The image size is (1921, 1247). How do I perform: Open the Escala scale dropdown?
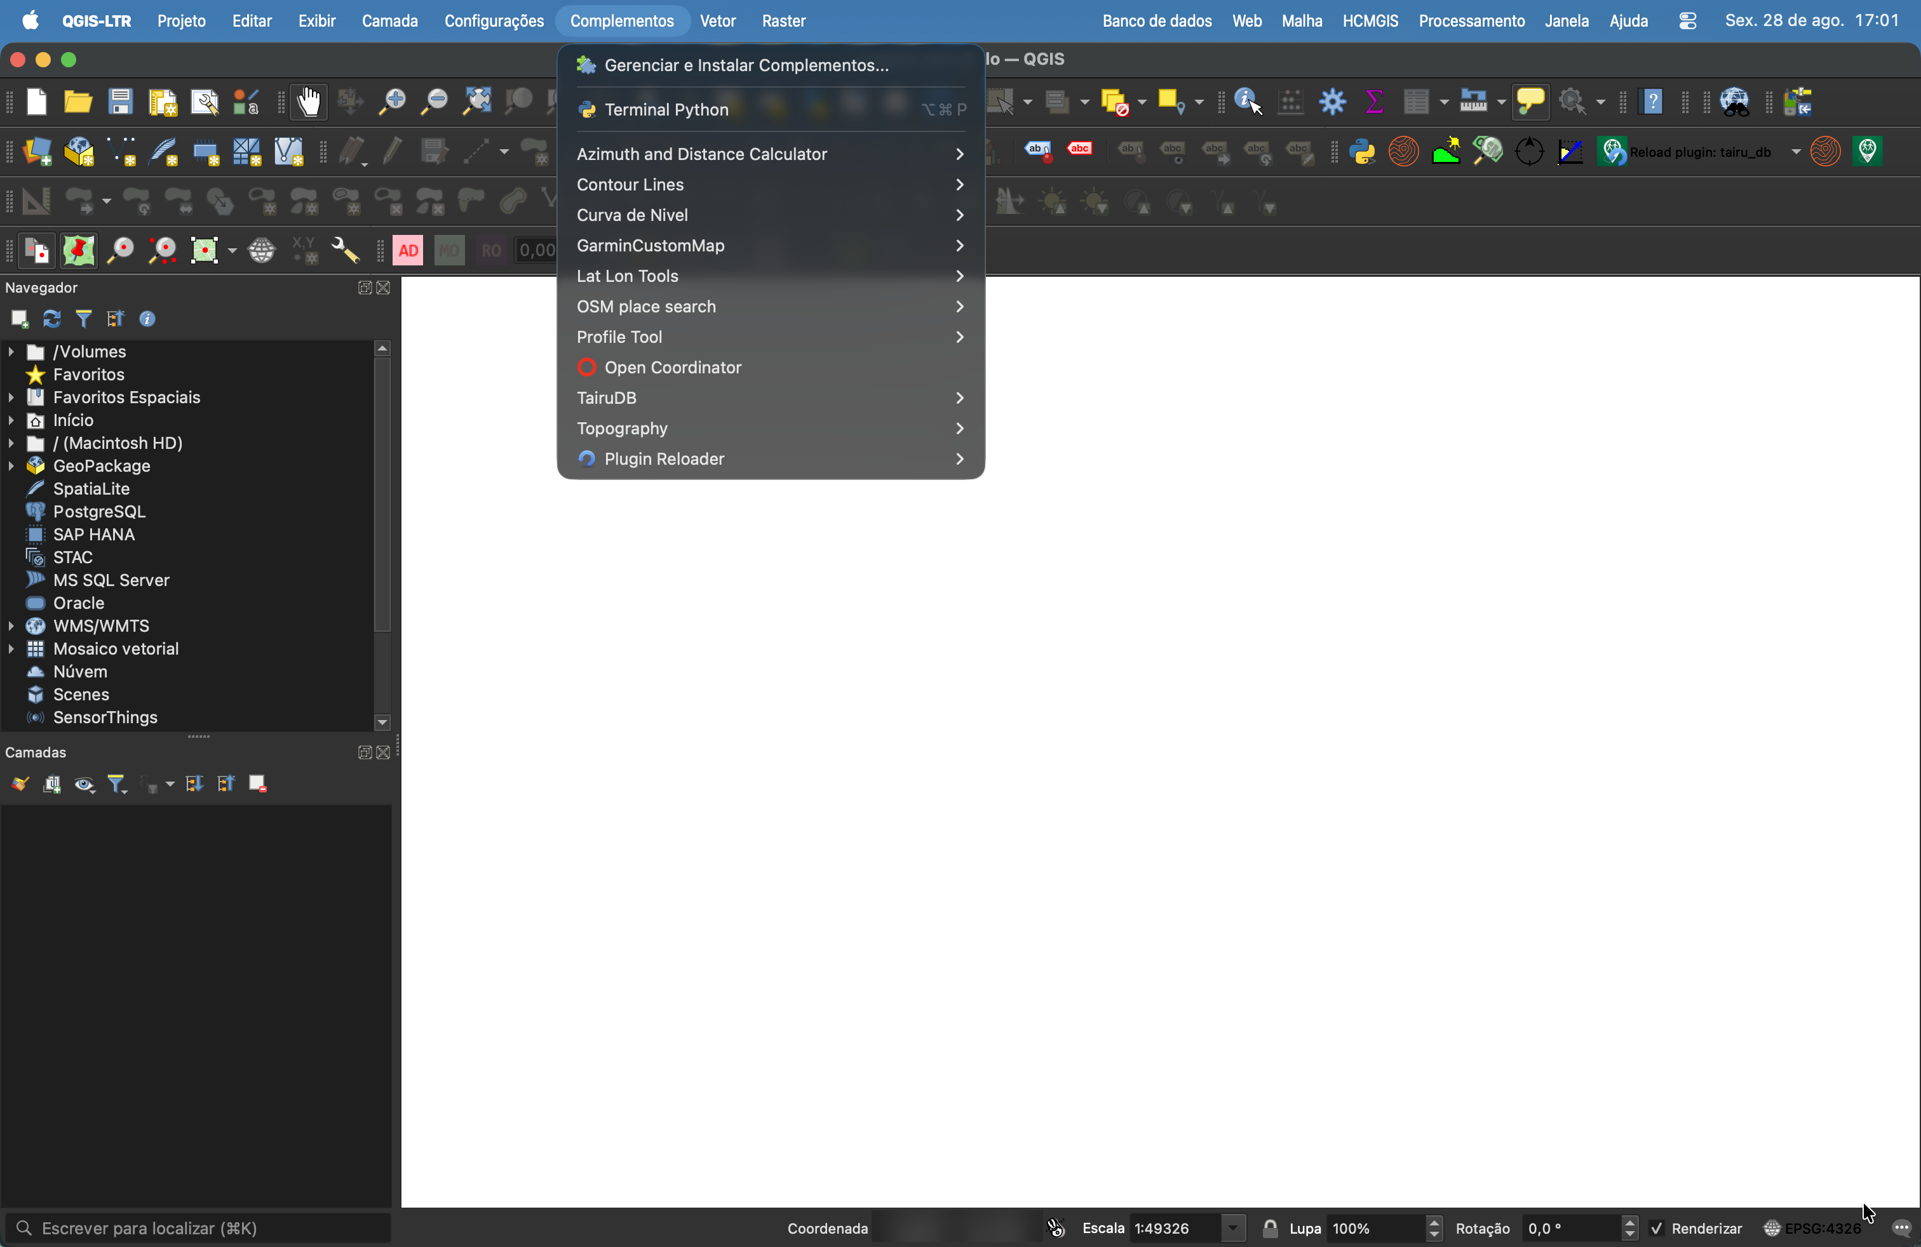tap(1232, 1229)
